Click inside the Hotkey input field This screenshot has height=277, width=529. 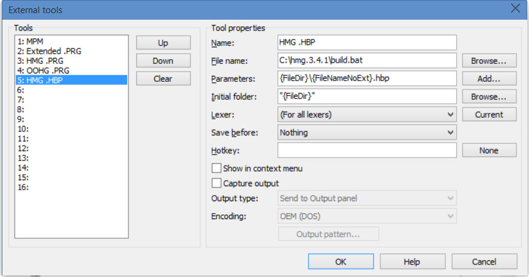click(367, 150)
